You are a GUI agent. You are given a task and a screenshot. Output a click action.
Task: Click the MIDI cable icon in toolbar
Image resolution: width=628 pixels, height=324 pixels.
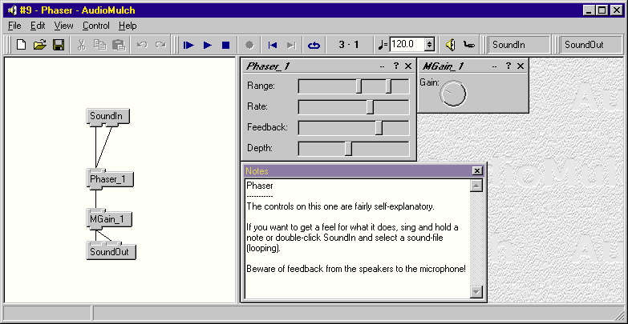click(469, 45)
